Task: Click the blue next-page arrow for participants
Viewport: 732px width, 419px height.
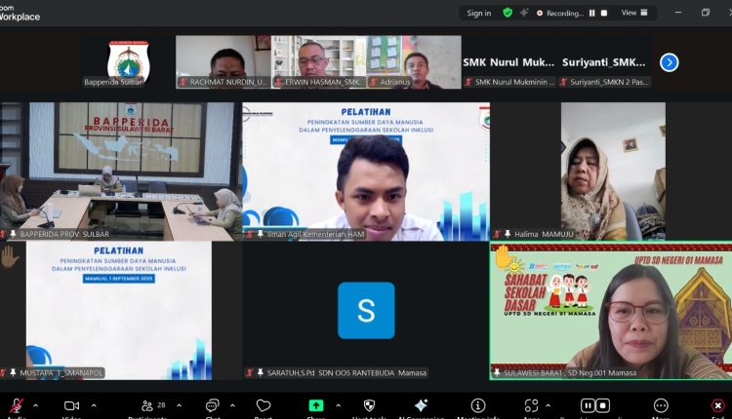Action: [669, 62]
